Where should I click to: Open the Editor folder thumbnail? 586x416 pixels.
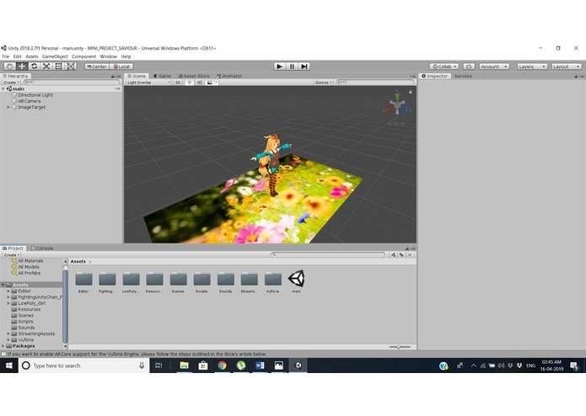coord(83,279)
